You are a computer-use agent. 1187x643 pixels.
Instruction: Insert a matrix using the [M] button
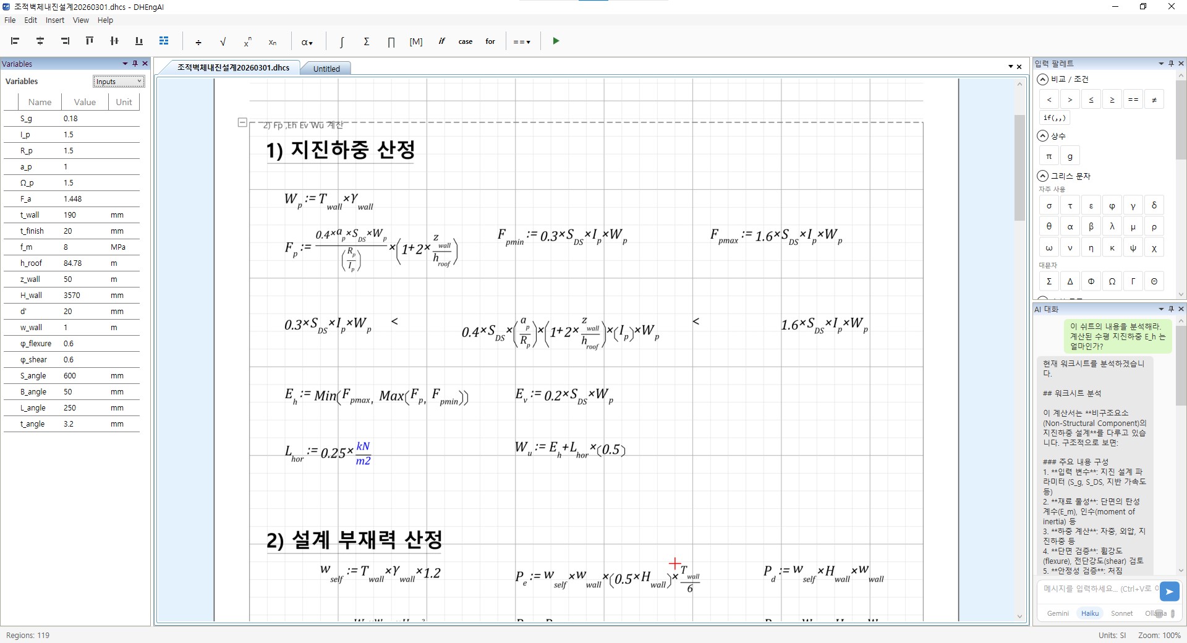(x=416, y=41)
